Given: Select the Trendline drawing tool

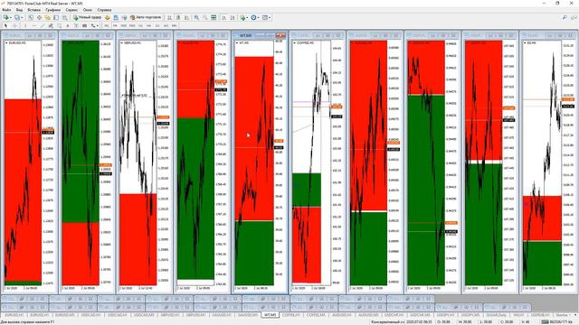Looking at the screenshot, I should [x=43, y=25].
